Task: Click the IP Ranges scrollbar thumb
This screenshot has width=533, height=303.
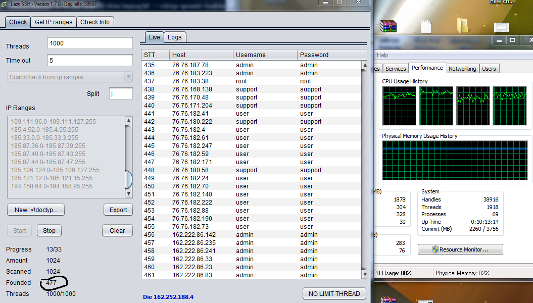Action: tap(128, 179)
